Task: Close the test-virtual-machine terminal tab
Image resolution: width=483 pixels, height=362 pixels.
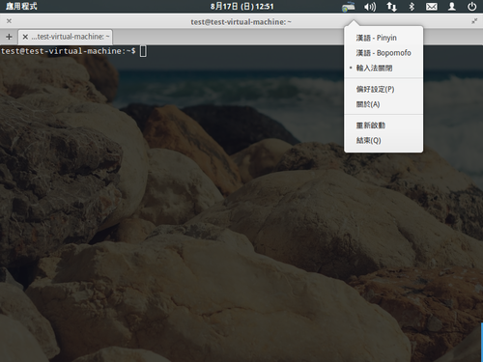Action: [25, 37]
